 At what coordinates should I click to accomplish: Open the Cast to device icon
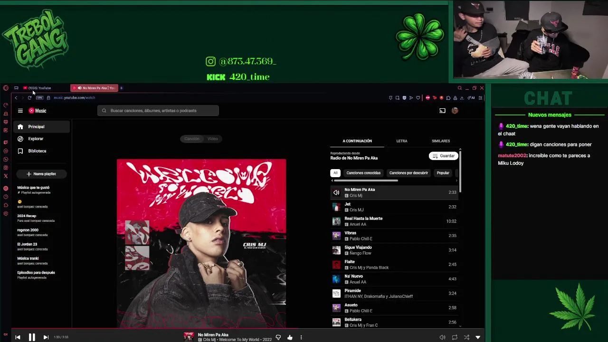coord(442,111)
